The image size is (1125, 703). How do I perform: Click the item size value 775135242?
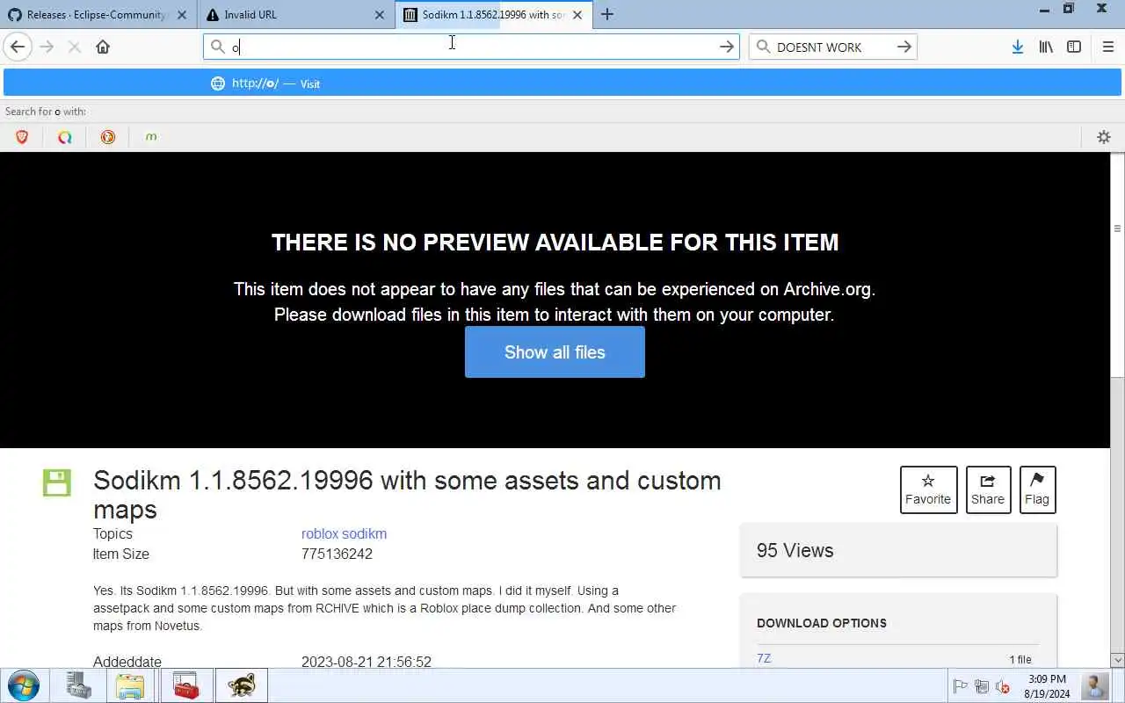tap(337, 554)
